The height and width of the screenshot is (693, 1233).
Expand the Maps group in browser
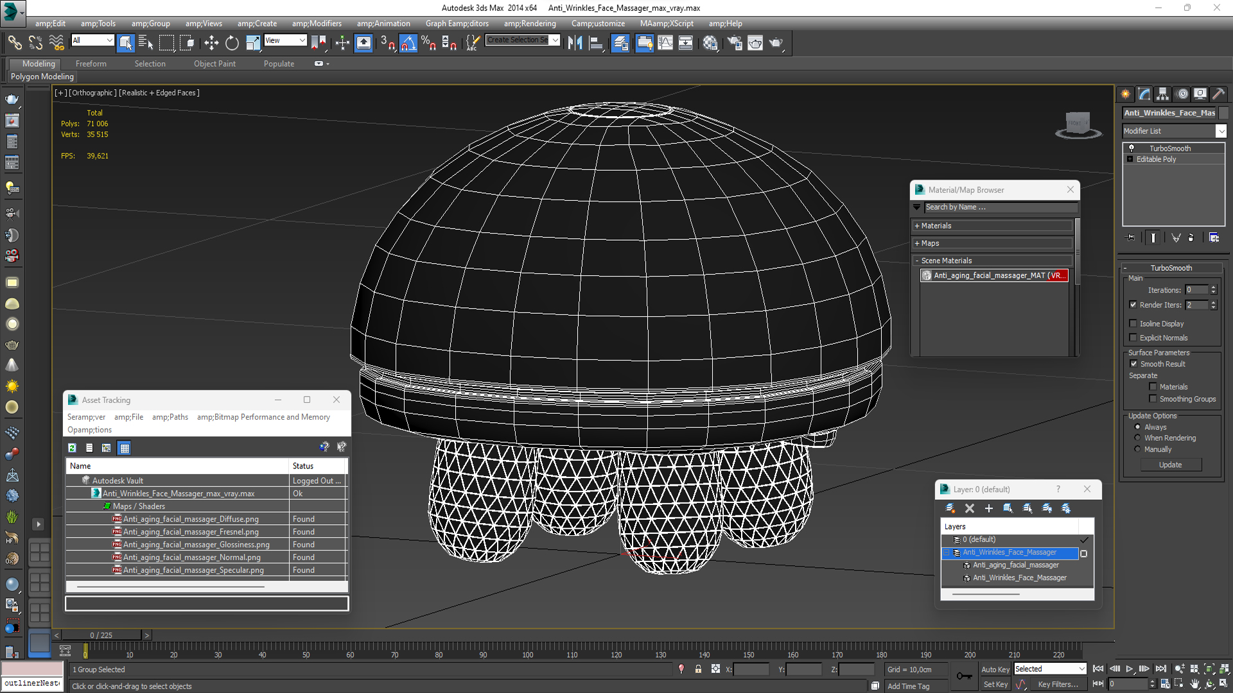click(x=993, y=243)
